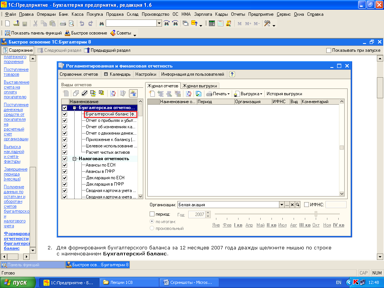Click История выгрузки button
Screen dimensions: 384x288
click(x=284, y=94)
